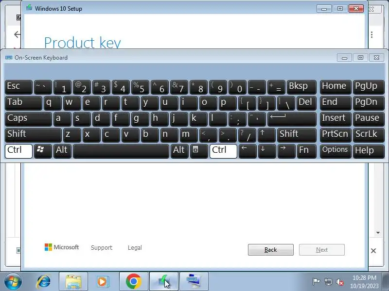389x291 pixels.
Task: Click the Esc key
Action: coord(18,87)
